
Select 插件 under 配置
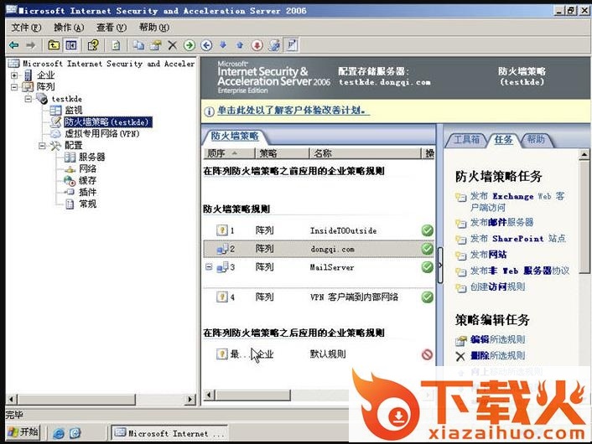(x=87, y=192)
